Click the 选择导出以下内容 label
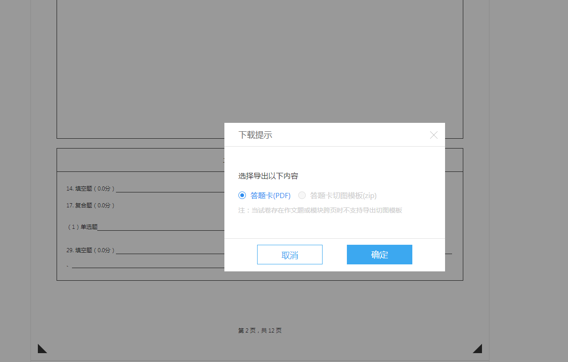Viewport: 568px width, 362px height. tap(268, 176)
